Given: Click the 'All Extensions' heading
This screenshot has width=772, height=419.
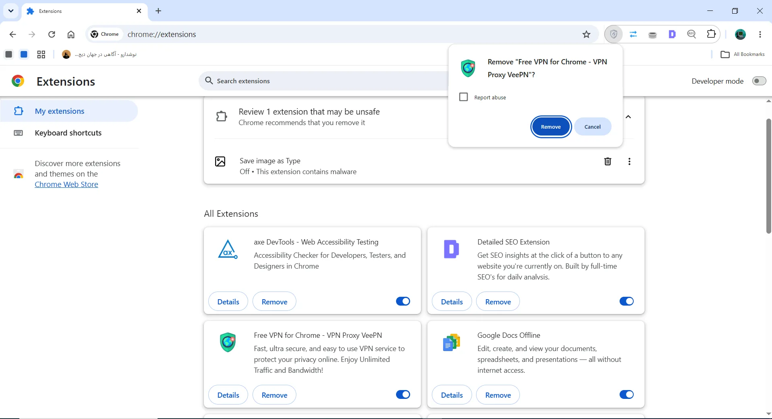Looking at the screenshot, I should pyautogui.click(x=231, y=214).
